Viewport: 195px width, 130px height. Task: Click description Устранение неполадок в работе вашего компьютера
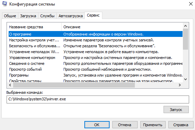pos(111,52)
